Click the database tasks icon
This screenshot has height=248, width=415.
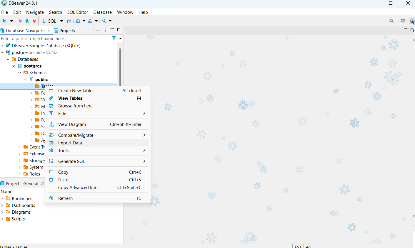point(91,21)
